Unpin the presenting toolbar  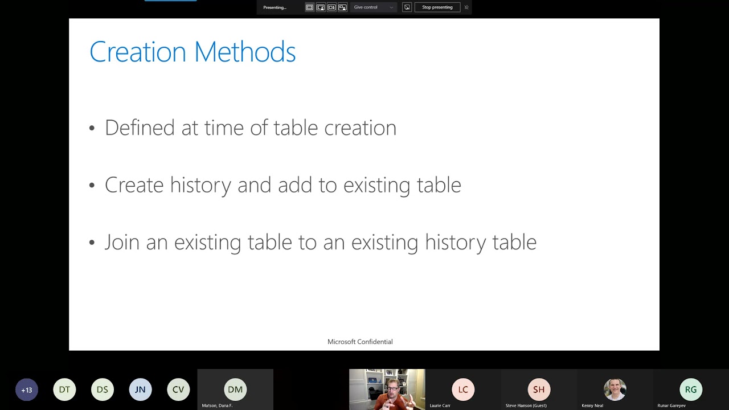click(x=466, y=7)
